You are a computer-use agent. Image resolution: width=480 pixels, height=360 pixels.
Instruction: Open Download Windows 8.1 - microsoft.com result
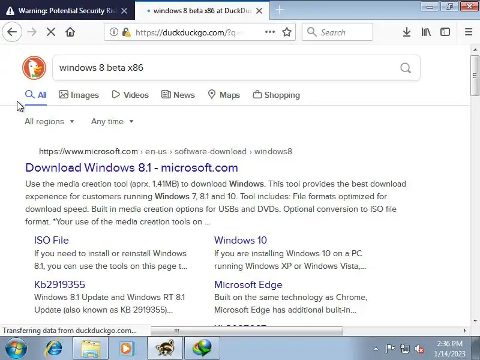pos(131,168)
